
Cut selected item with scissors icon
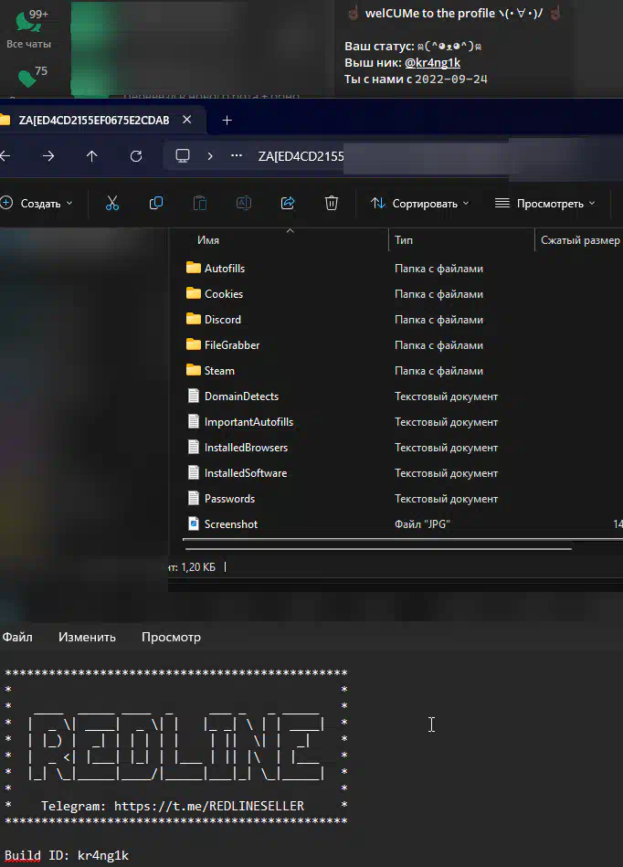point(112,204)
